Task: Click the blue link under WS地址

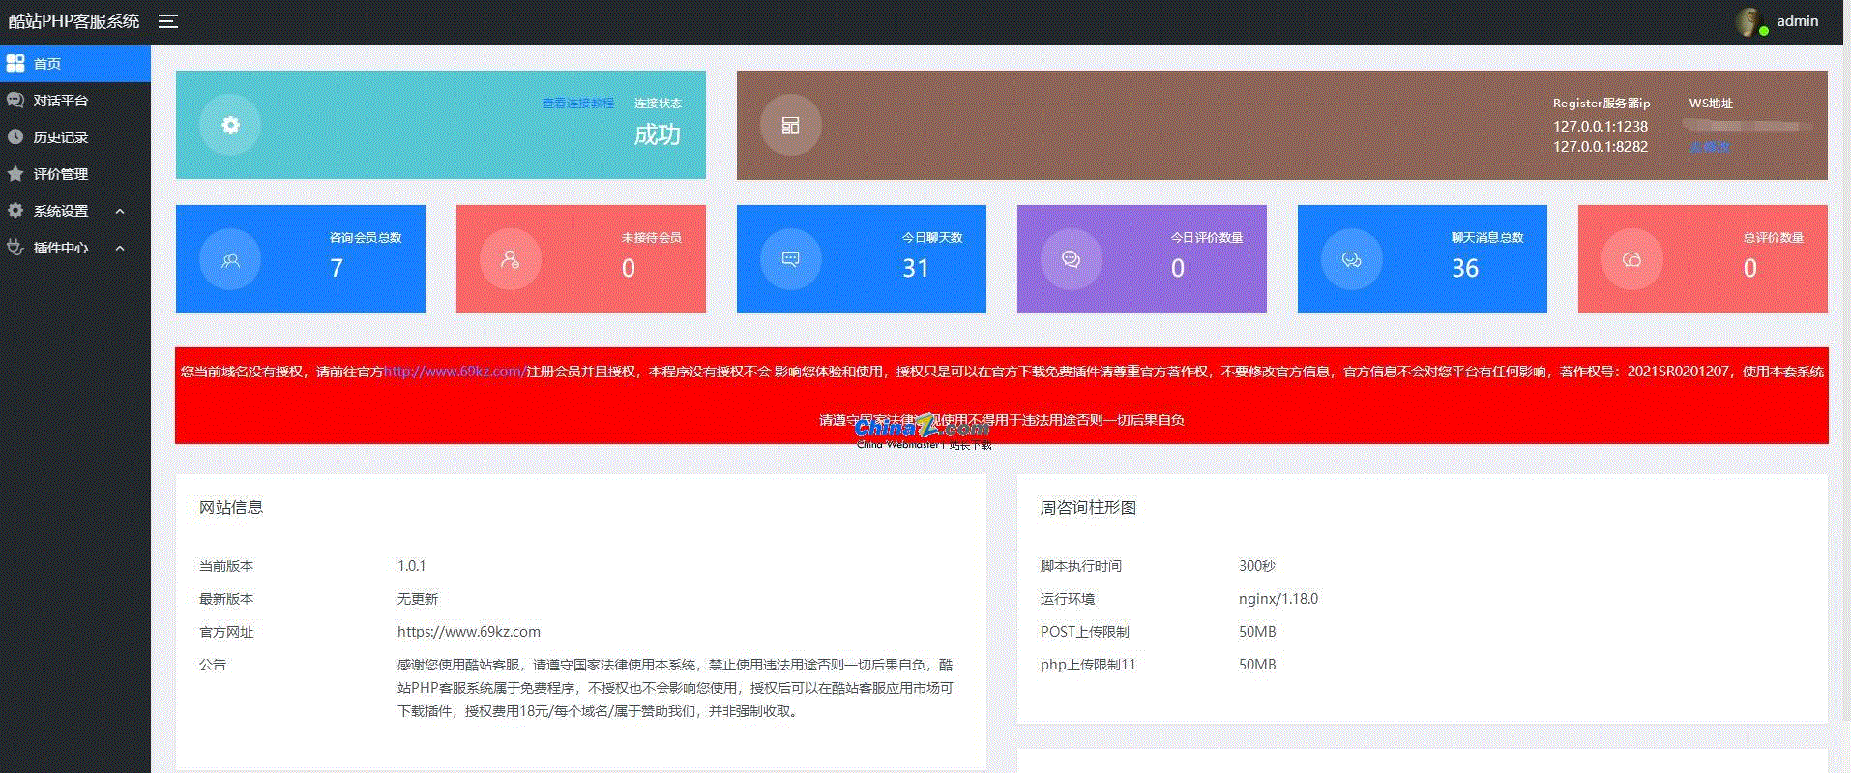Action: pos(1709,147)
